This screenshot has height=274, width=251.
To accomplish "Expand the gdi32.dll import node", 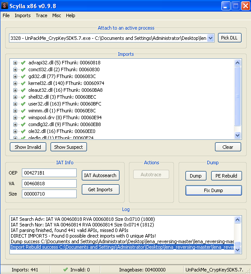I will [x=15, y=76].
